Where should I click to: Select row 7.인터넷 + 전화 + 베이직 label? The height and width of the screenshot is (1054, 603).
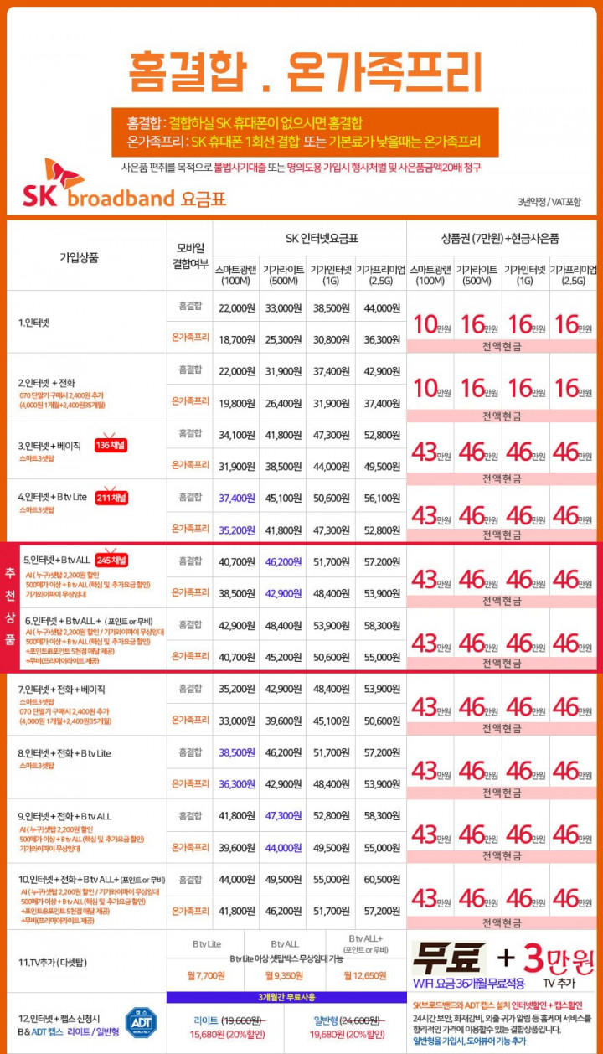click(x=61, y=689)
